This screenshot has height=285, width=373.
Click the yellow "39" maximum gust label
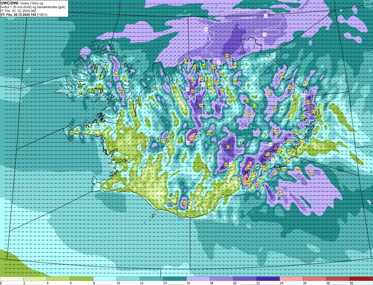tap(247, 183)
